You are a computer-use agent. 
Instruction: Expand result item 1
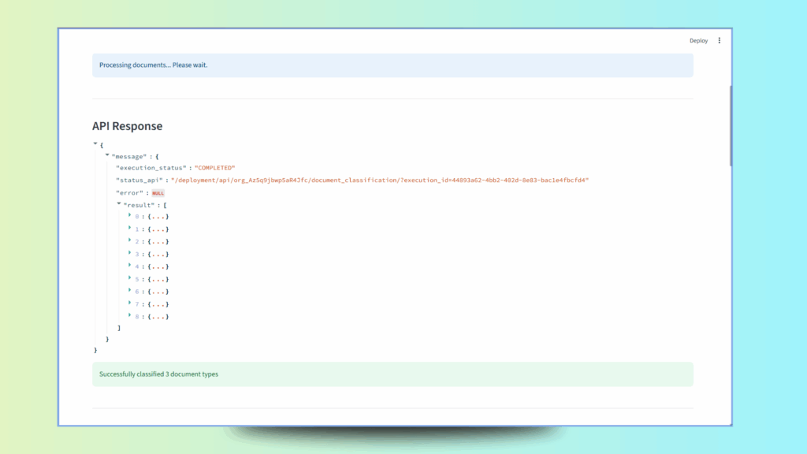(x=130, y=229)
